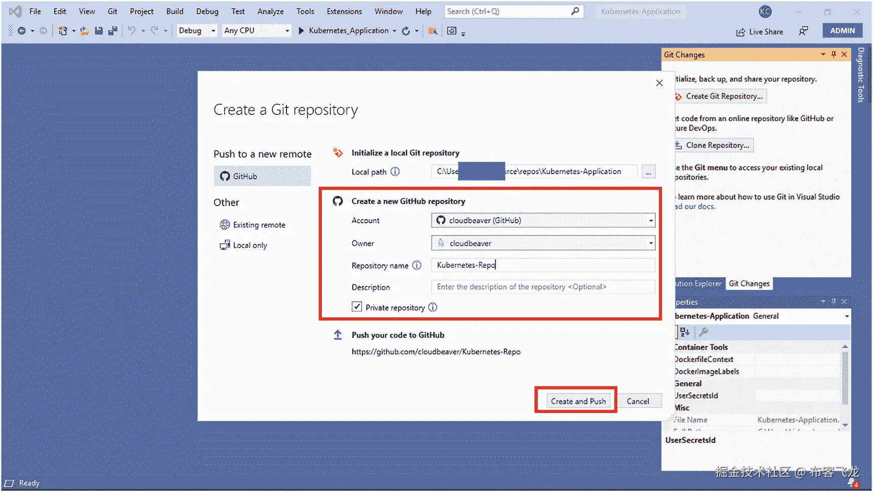Click the Private repository info icon
Viewport: 873px width, 492px height.
(x=433, y=307)
